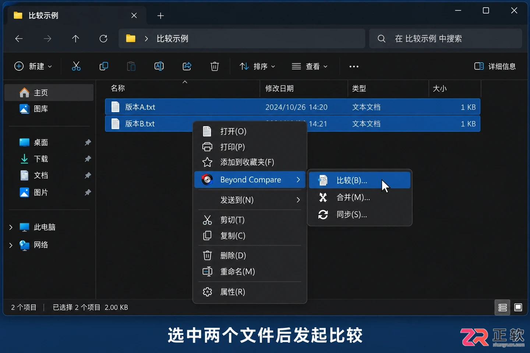Expand the 发送到(N) submenu arrow
The image size is (530, 353).
(298, 200)
